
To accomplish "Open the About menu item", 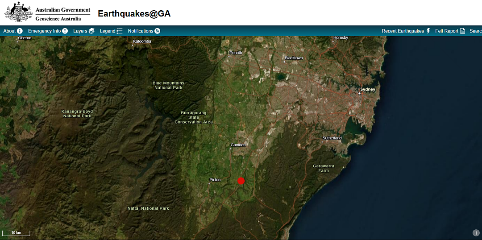I will [x=13, y=31].
